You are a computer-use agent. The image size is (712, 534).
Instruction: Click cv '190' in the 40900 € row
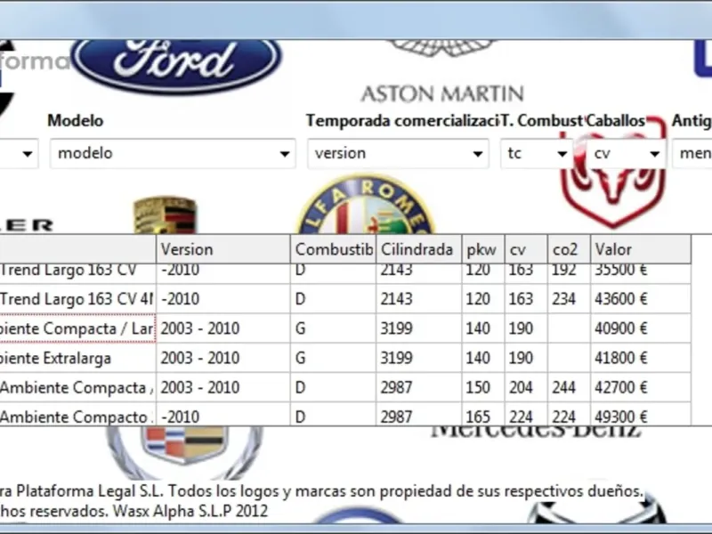click(526, 328)
